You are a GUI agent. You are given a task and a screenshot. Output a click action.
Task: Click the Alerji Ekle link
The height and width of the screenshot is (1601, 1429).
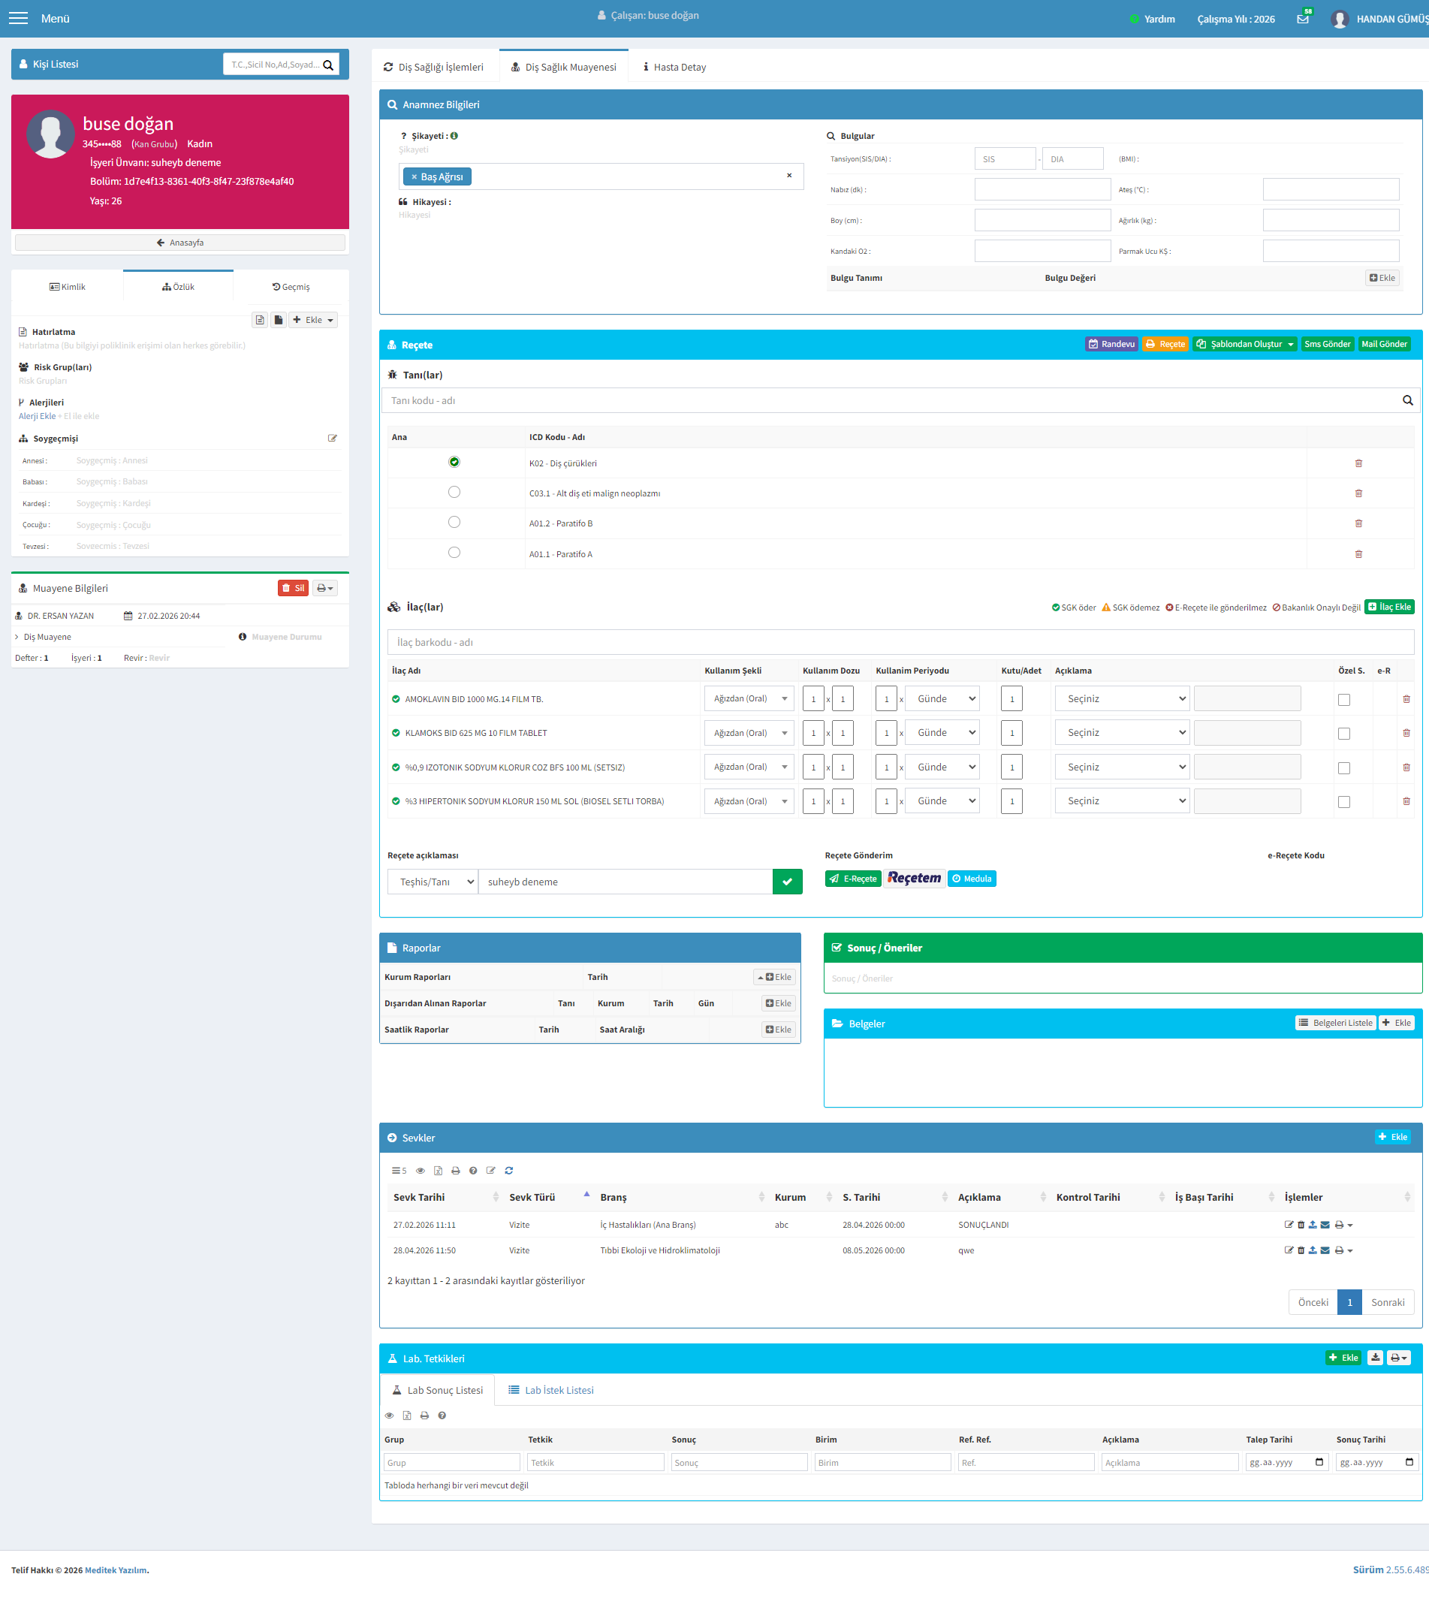[x=37, y=416]
